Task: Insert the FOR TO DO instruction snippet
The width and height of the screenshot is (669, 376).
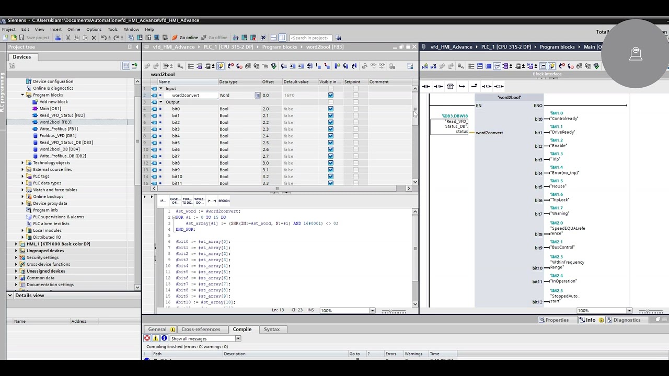Action: (187, 201)
